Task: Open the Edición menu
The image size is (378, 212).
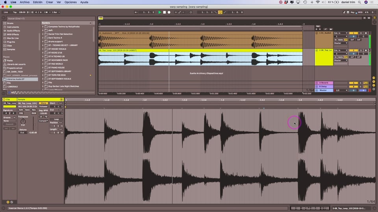Action: tap(38, 2)
